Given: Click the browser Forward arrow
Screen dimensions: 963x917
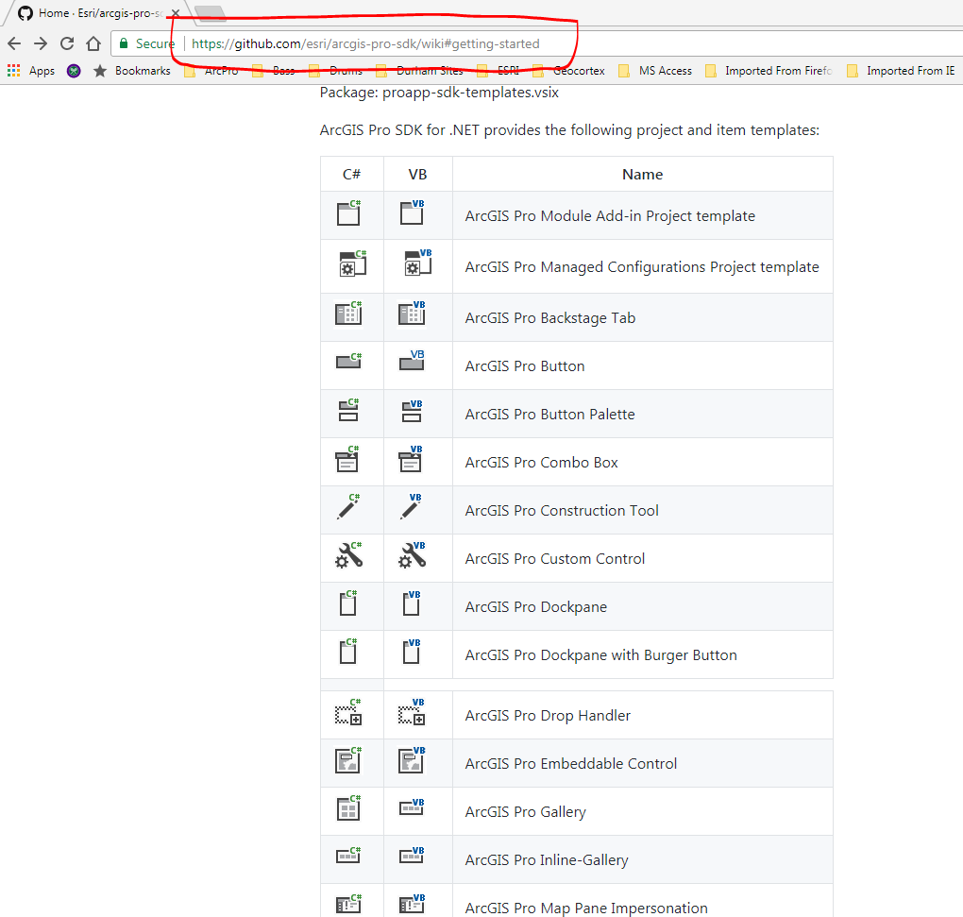Looking at the screenshot, I should coord(41,43).
